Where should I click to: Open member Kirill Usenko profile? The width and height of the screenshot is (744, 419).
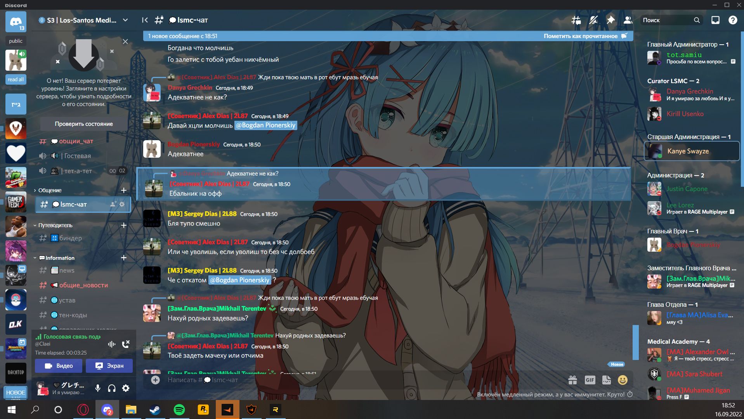point(692,114)
